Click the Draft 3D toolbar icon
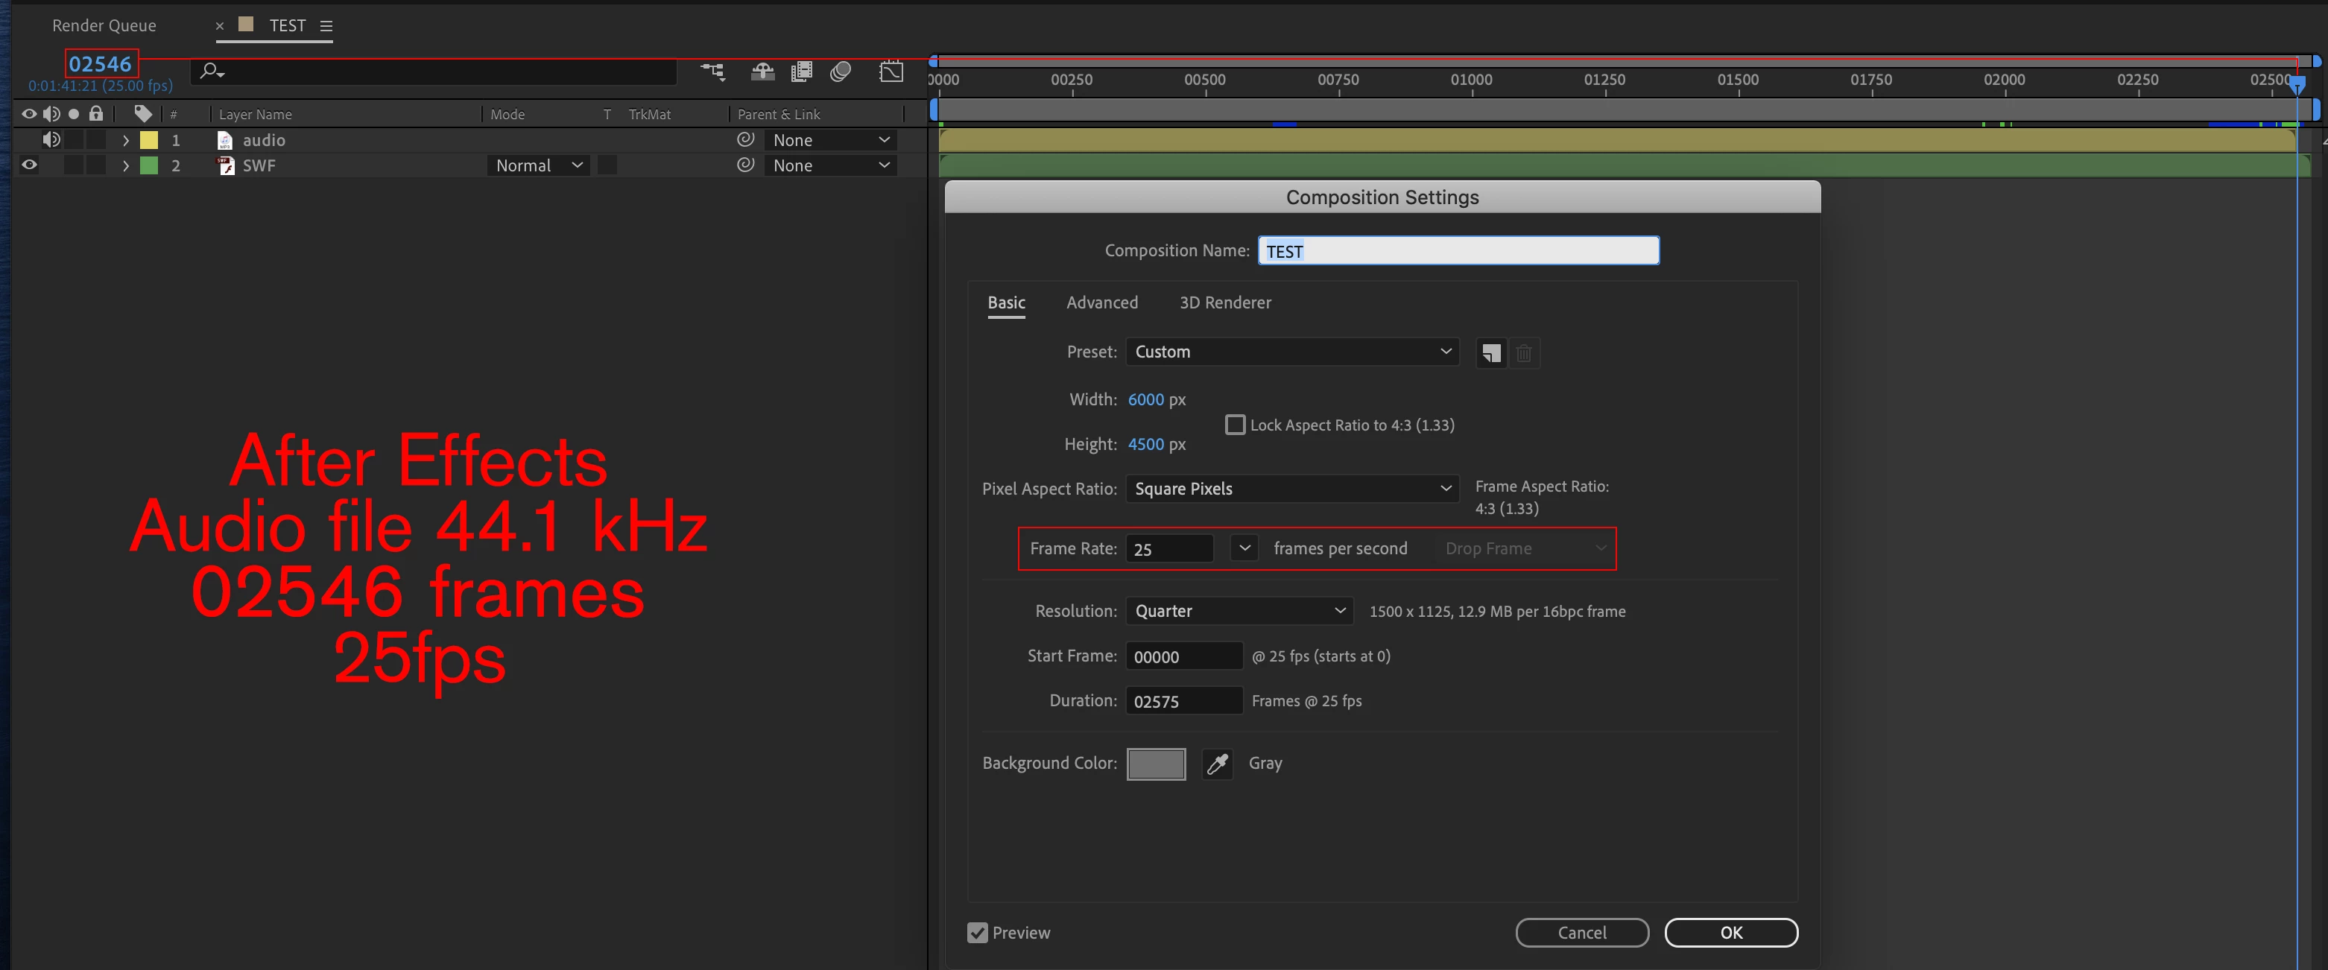The image size is (2328, 970). point(763,72)
